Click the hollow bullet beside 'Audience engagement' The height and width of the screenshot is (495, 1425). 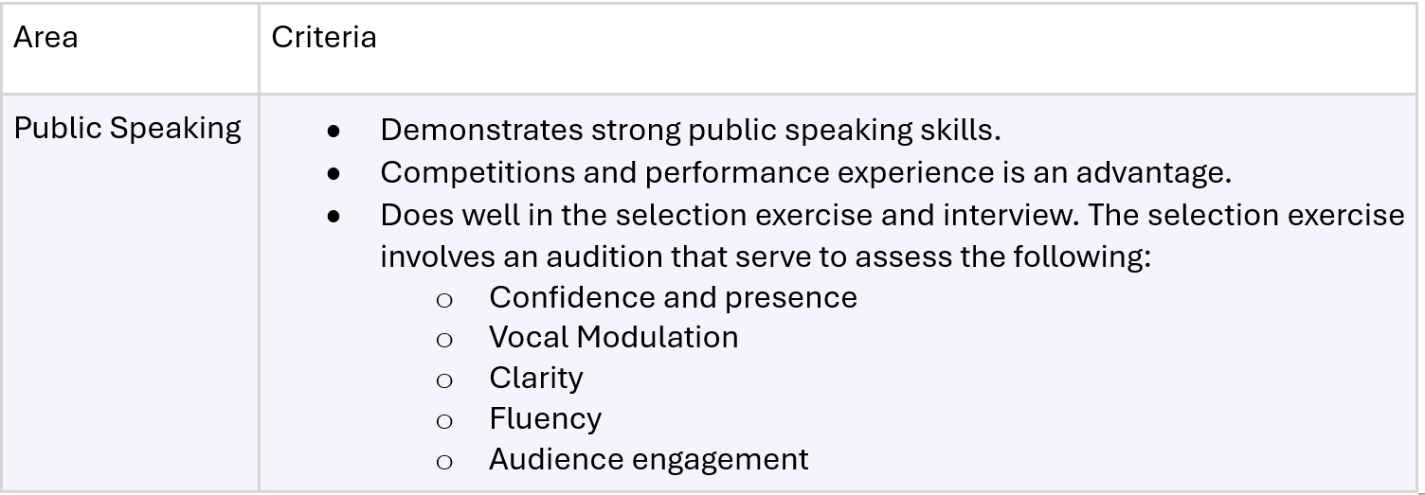(x=443, y=462)
